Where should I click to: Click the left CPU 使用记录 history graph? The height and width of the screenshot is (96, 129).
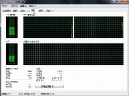[48, 27]
